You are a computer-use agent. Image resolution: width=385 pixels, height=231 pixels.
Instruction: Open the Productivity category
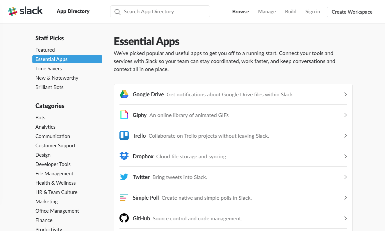click(x=49, y=229)
